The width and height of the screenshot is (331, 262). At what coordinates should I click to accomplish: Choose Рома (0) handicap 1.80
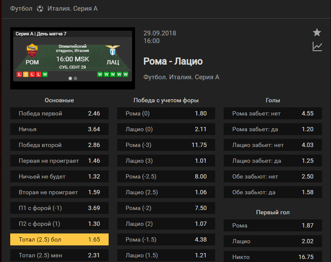pos(166,113)
